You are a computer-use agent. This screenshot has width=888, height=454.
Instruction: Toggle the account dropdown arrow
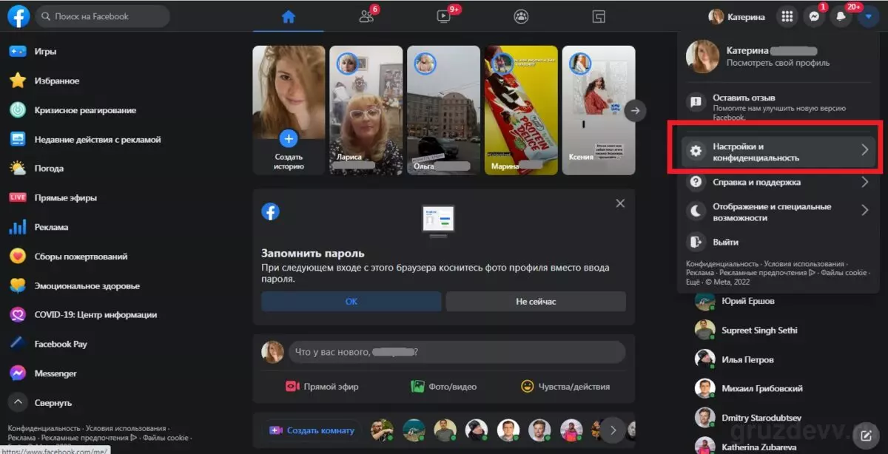[x=868, y=16]
